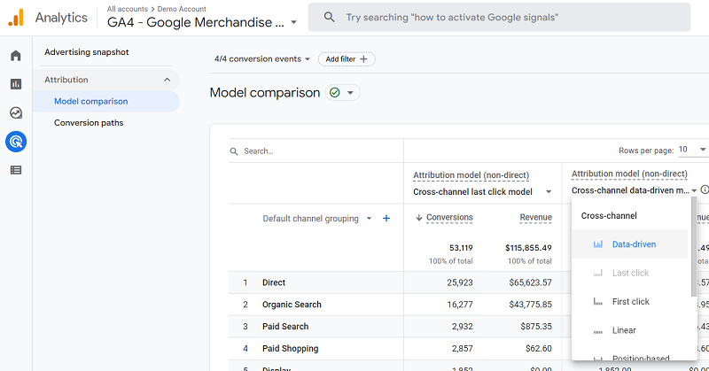Click the Add filter button
709x371 pixels.
347,59
